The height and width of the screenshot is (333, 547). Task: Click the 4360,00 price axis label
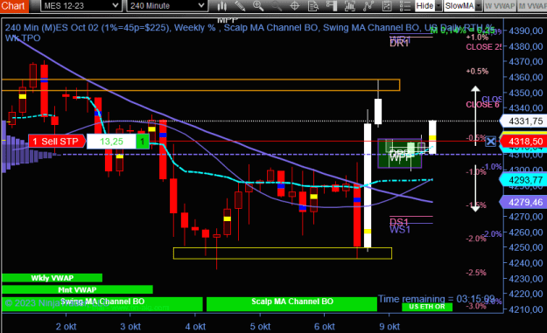[x=526, y=77]
